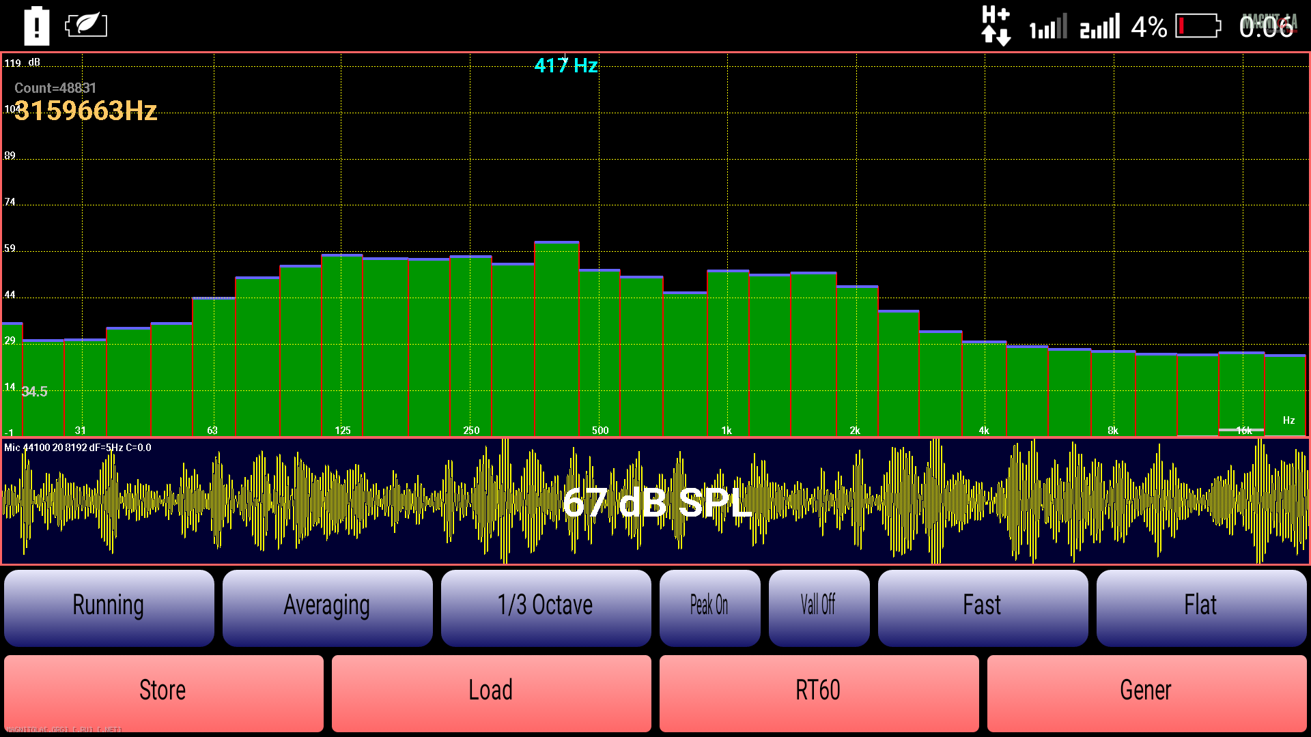The height and width of the screenshot is (737, 1311).
Task: Toggle Peak On indicator
Action: tap(709, 607)
